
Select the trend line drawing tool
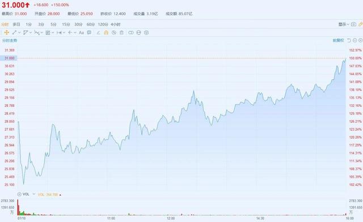tap(14, 33)
